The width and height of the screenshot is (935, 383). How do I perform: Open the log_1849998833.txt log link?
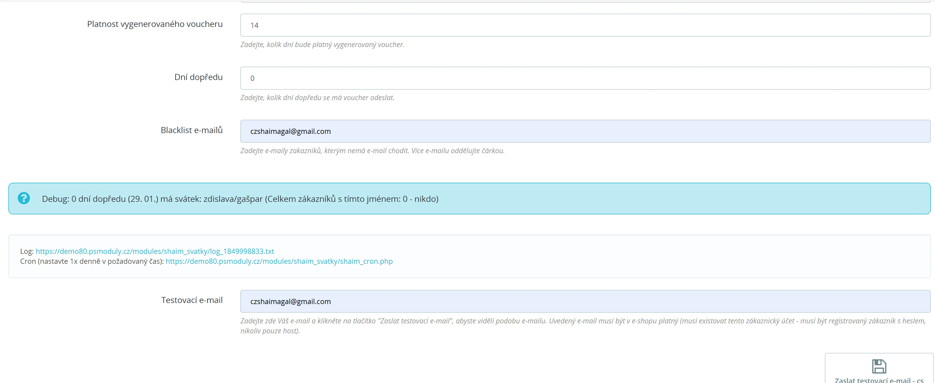(155, 251)
